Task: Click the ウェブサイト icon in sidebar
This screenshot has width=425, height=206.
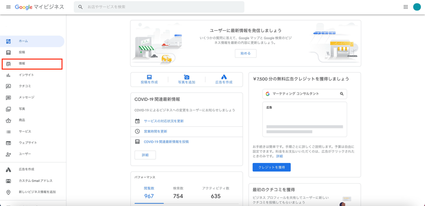Action: click(x=8, y=143)
